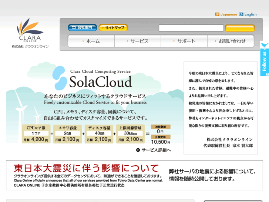269x202 pixels.
Task: Click the CPUコア数 pricing box
Action: 36,134
